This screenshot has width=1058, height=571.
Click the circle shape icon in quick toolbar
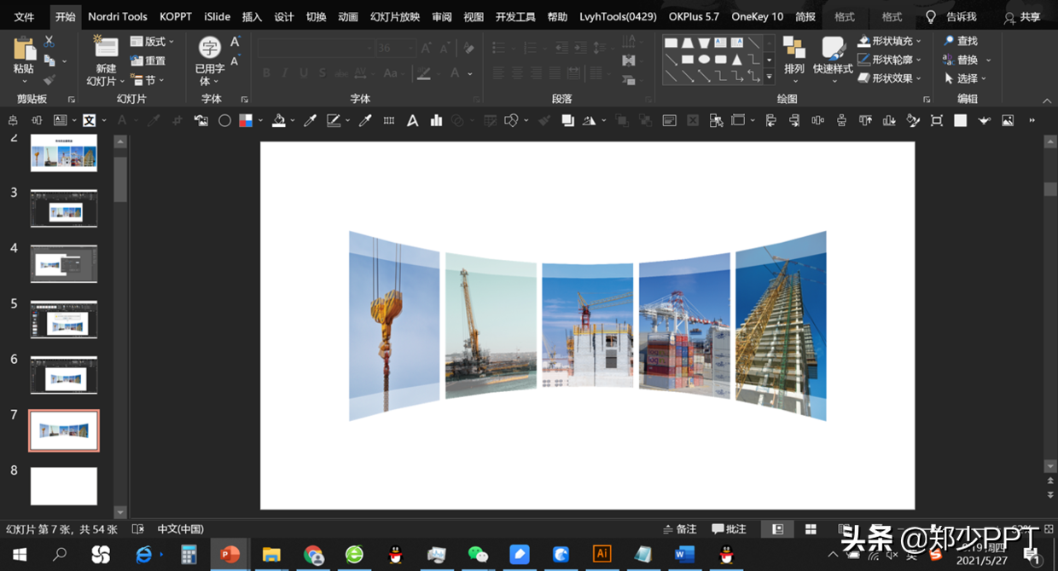pos(224,121)
